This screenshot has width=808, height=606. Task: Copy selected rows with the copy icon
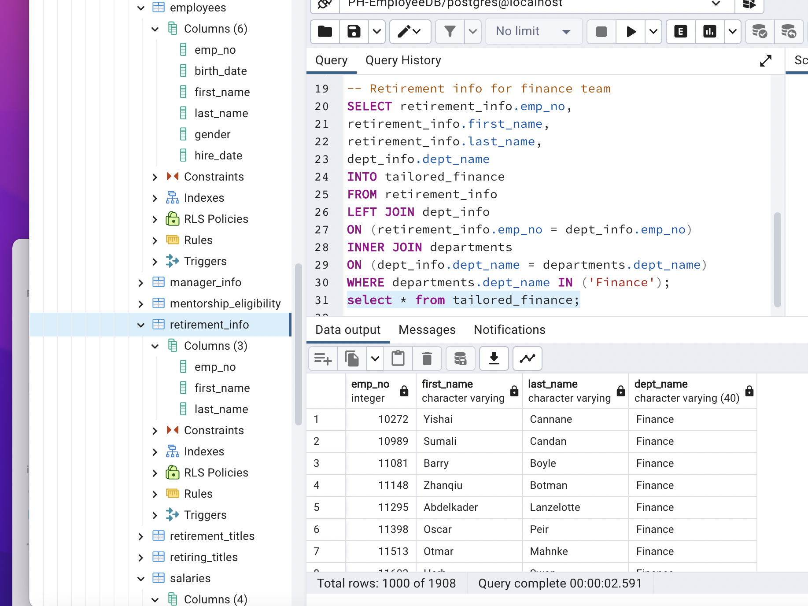[352, 358]
